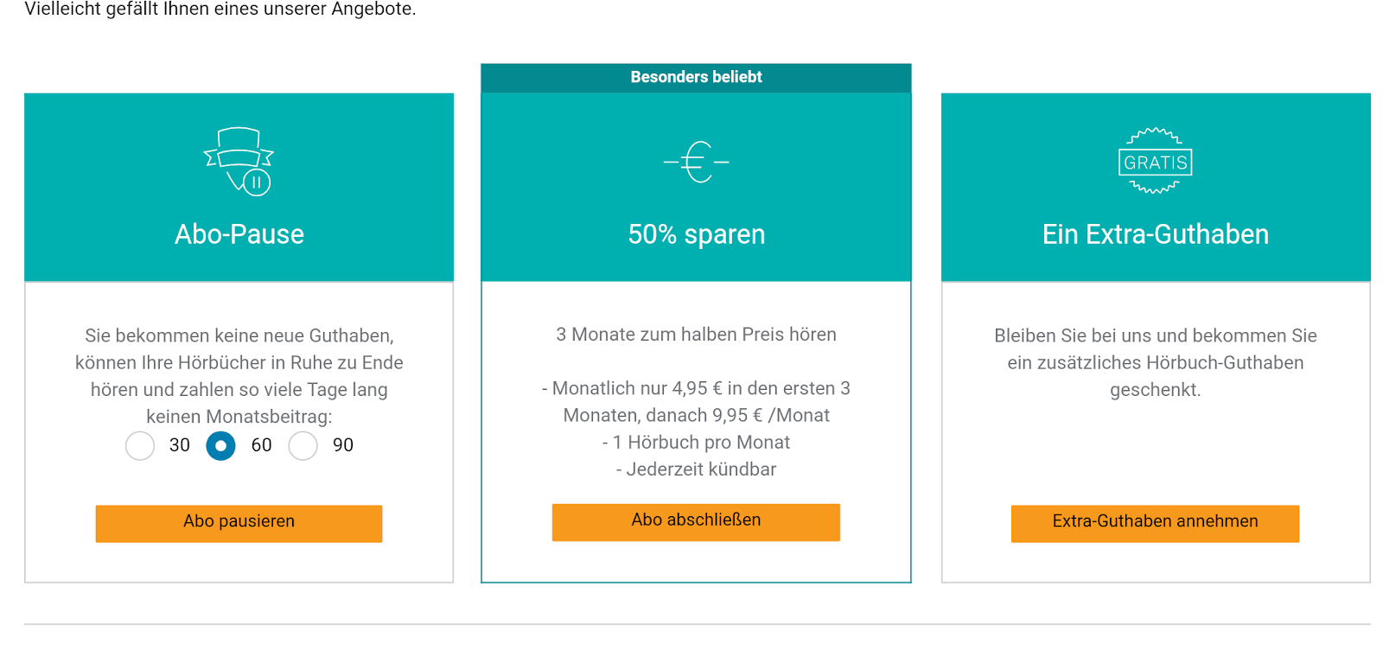Click the 'Ein Extra-Guthaben' card heading
The height and width of the screenshot is (651, 1383).
click(1155, 234)
